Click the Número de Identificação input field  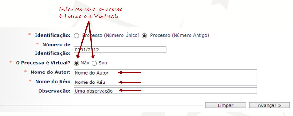coord(120,50)
